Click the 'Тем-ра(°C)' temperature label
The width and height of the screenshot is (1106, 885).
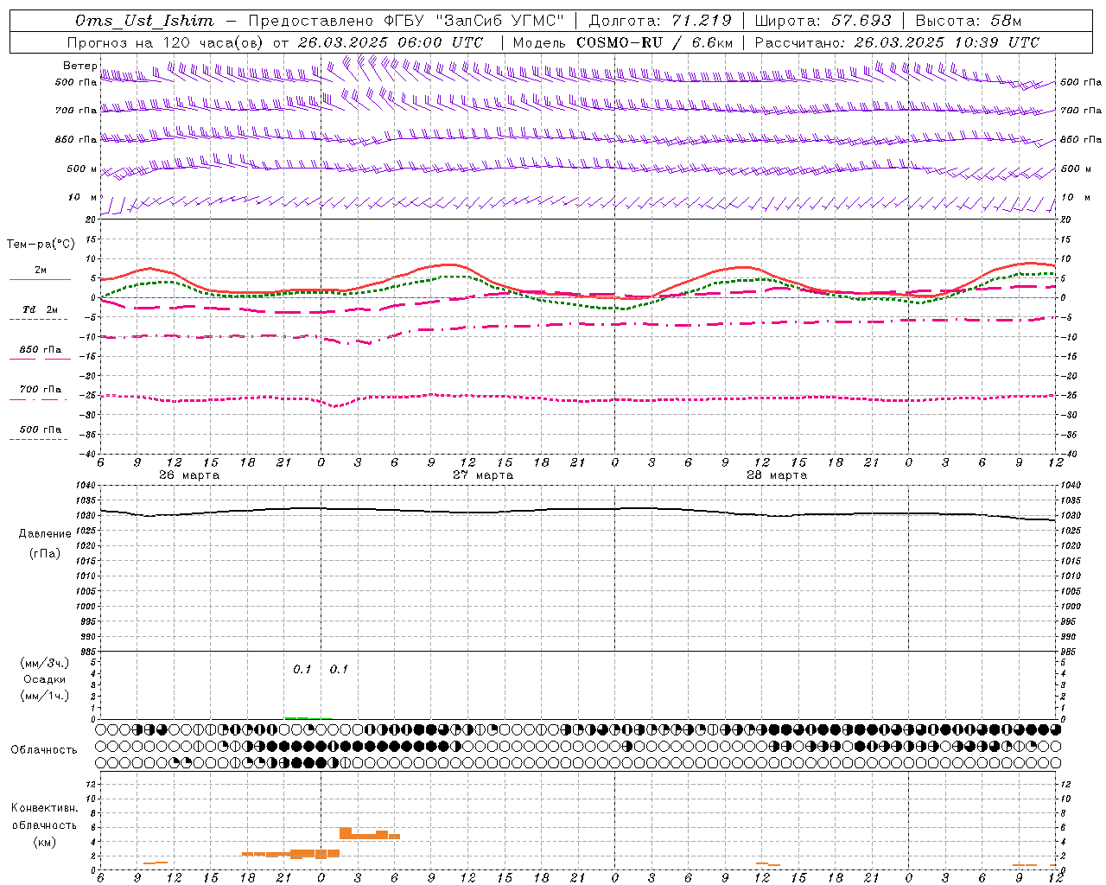coord(41,245)
